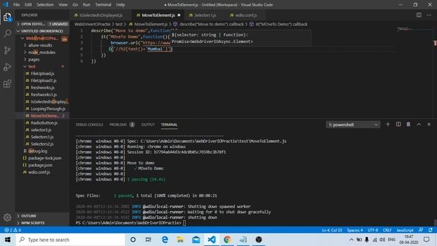This screenshot has height=246, width=437.
Task: Open FileUpload.js in the explorer
Action: [x=42, y=73]
